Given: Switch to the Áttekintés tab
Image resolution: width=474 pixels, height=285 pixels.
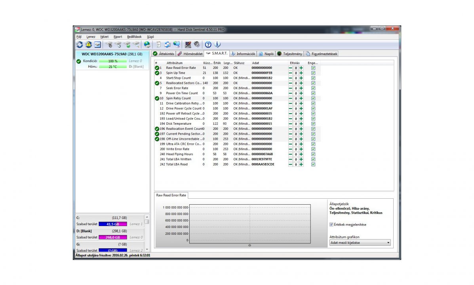Looking at the screenshot, I should [x=164, y=54].
